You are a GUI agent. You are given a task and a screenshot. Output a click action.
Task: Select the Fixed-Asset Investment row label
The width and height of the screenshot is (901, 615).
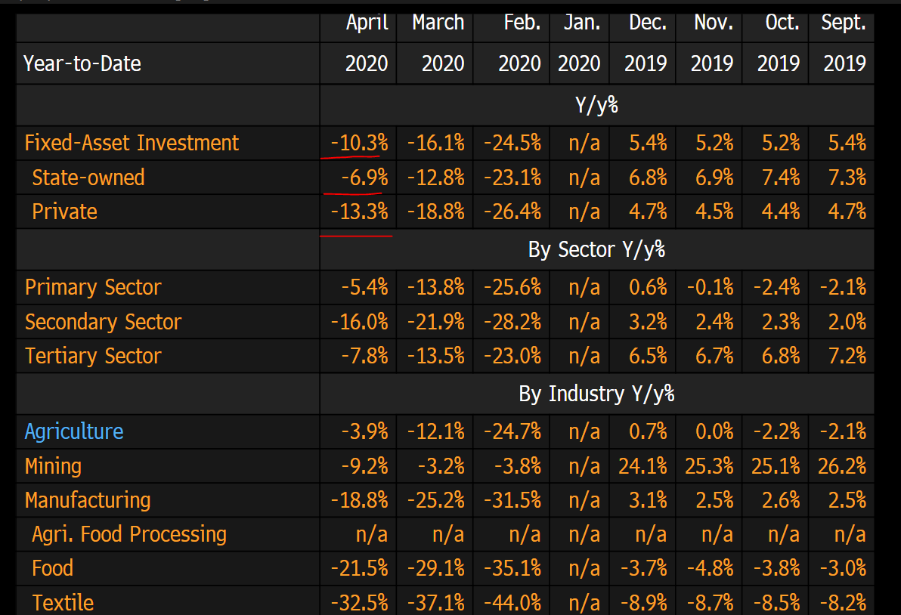click(x=132, y=142)
